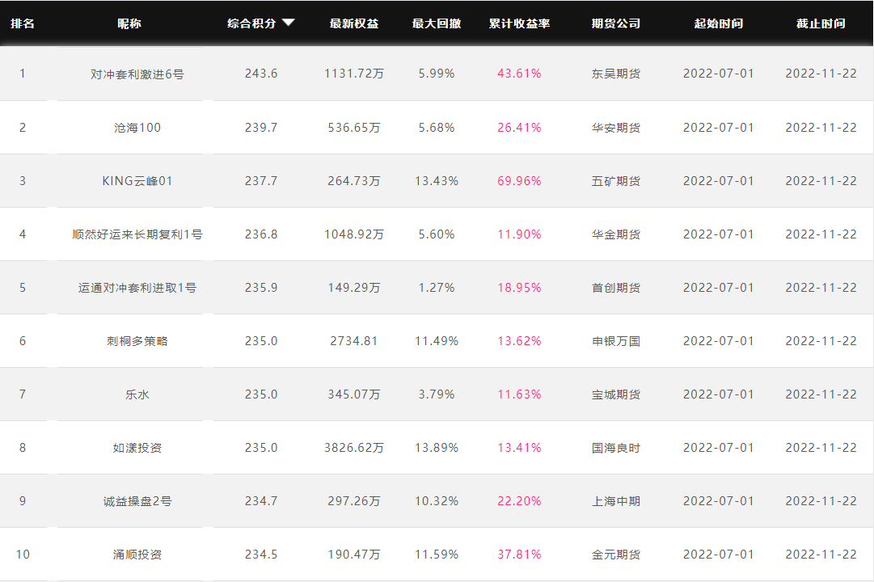Screen dimensions: 874x582
Task: Click the 235.9 score value
Action: [261, 288]
